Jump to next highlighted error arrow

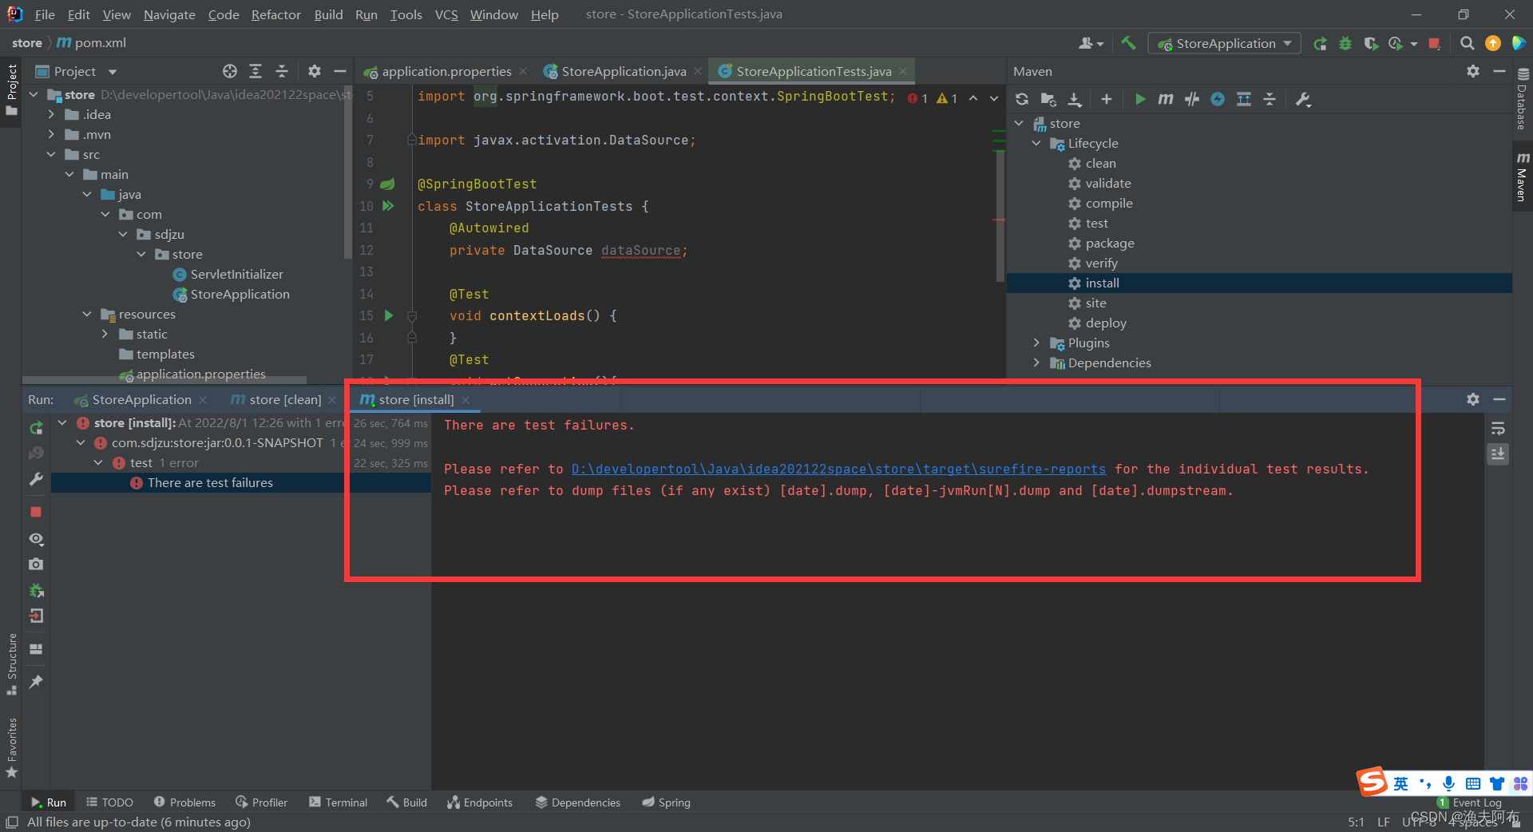(994, 98)
